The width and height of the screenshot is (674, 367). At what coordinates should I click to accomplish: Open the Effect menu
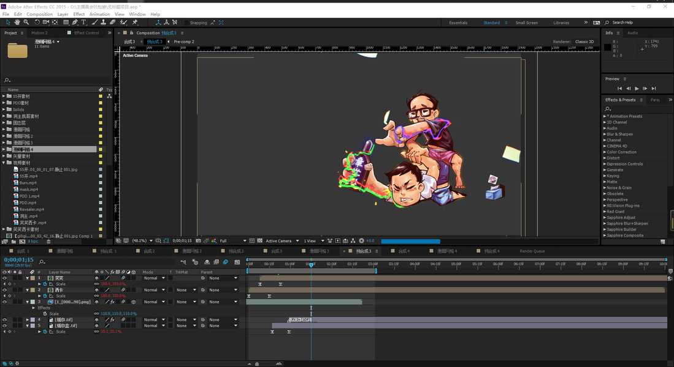coord(79,14)
